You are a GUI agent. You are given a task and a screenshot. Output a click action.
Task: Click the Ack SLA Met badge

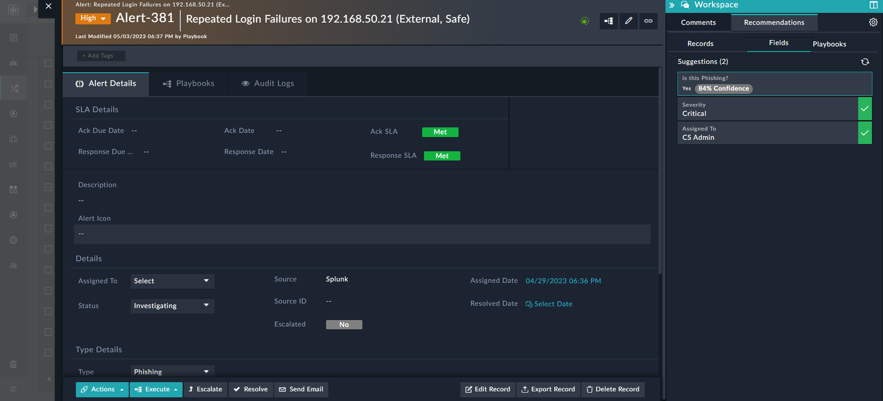pos(440,132)
